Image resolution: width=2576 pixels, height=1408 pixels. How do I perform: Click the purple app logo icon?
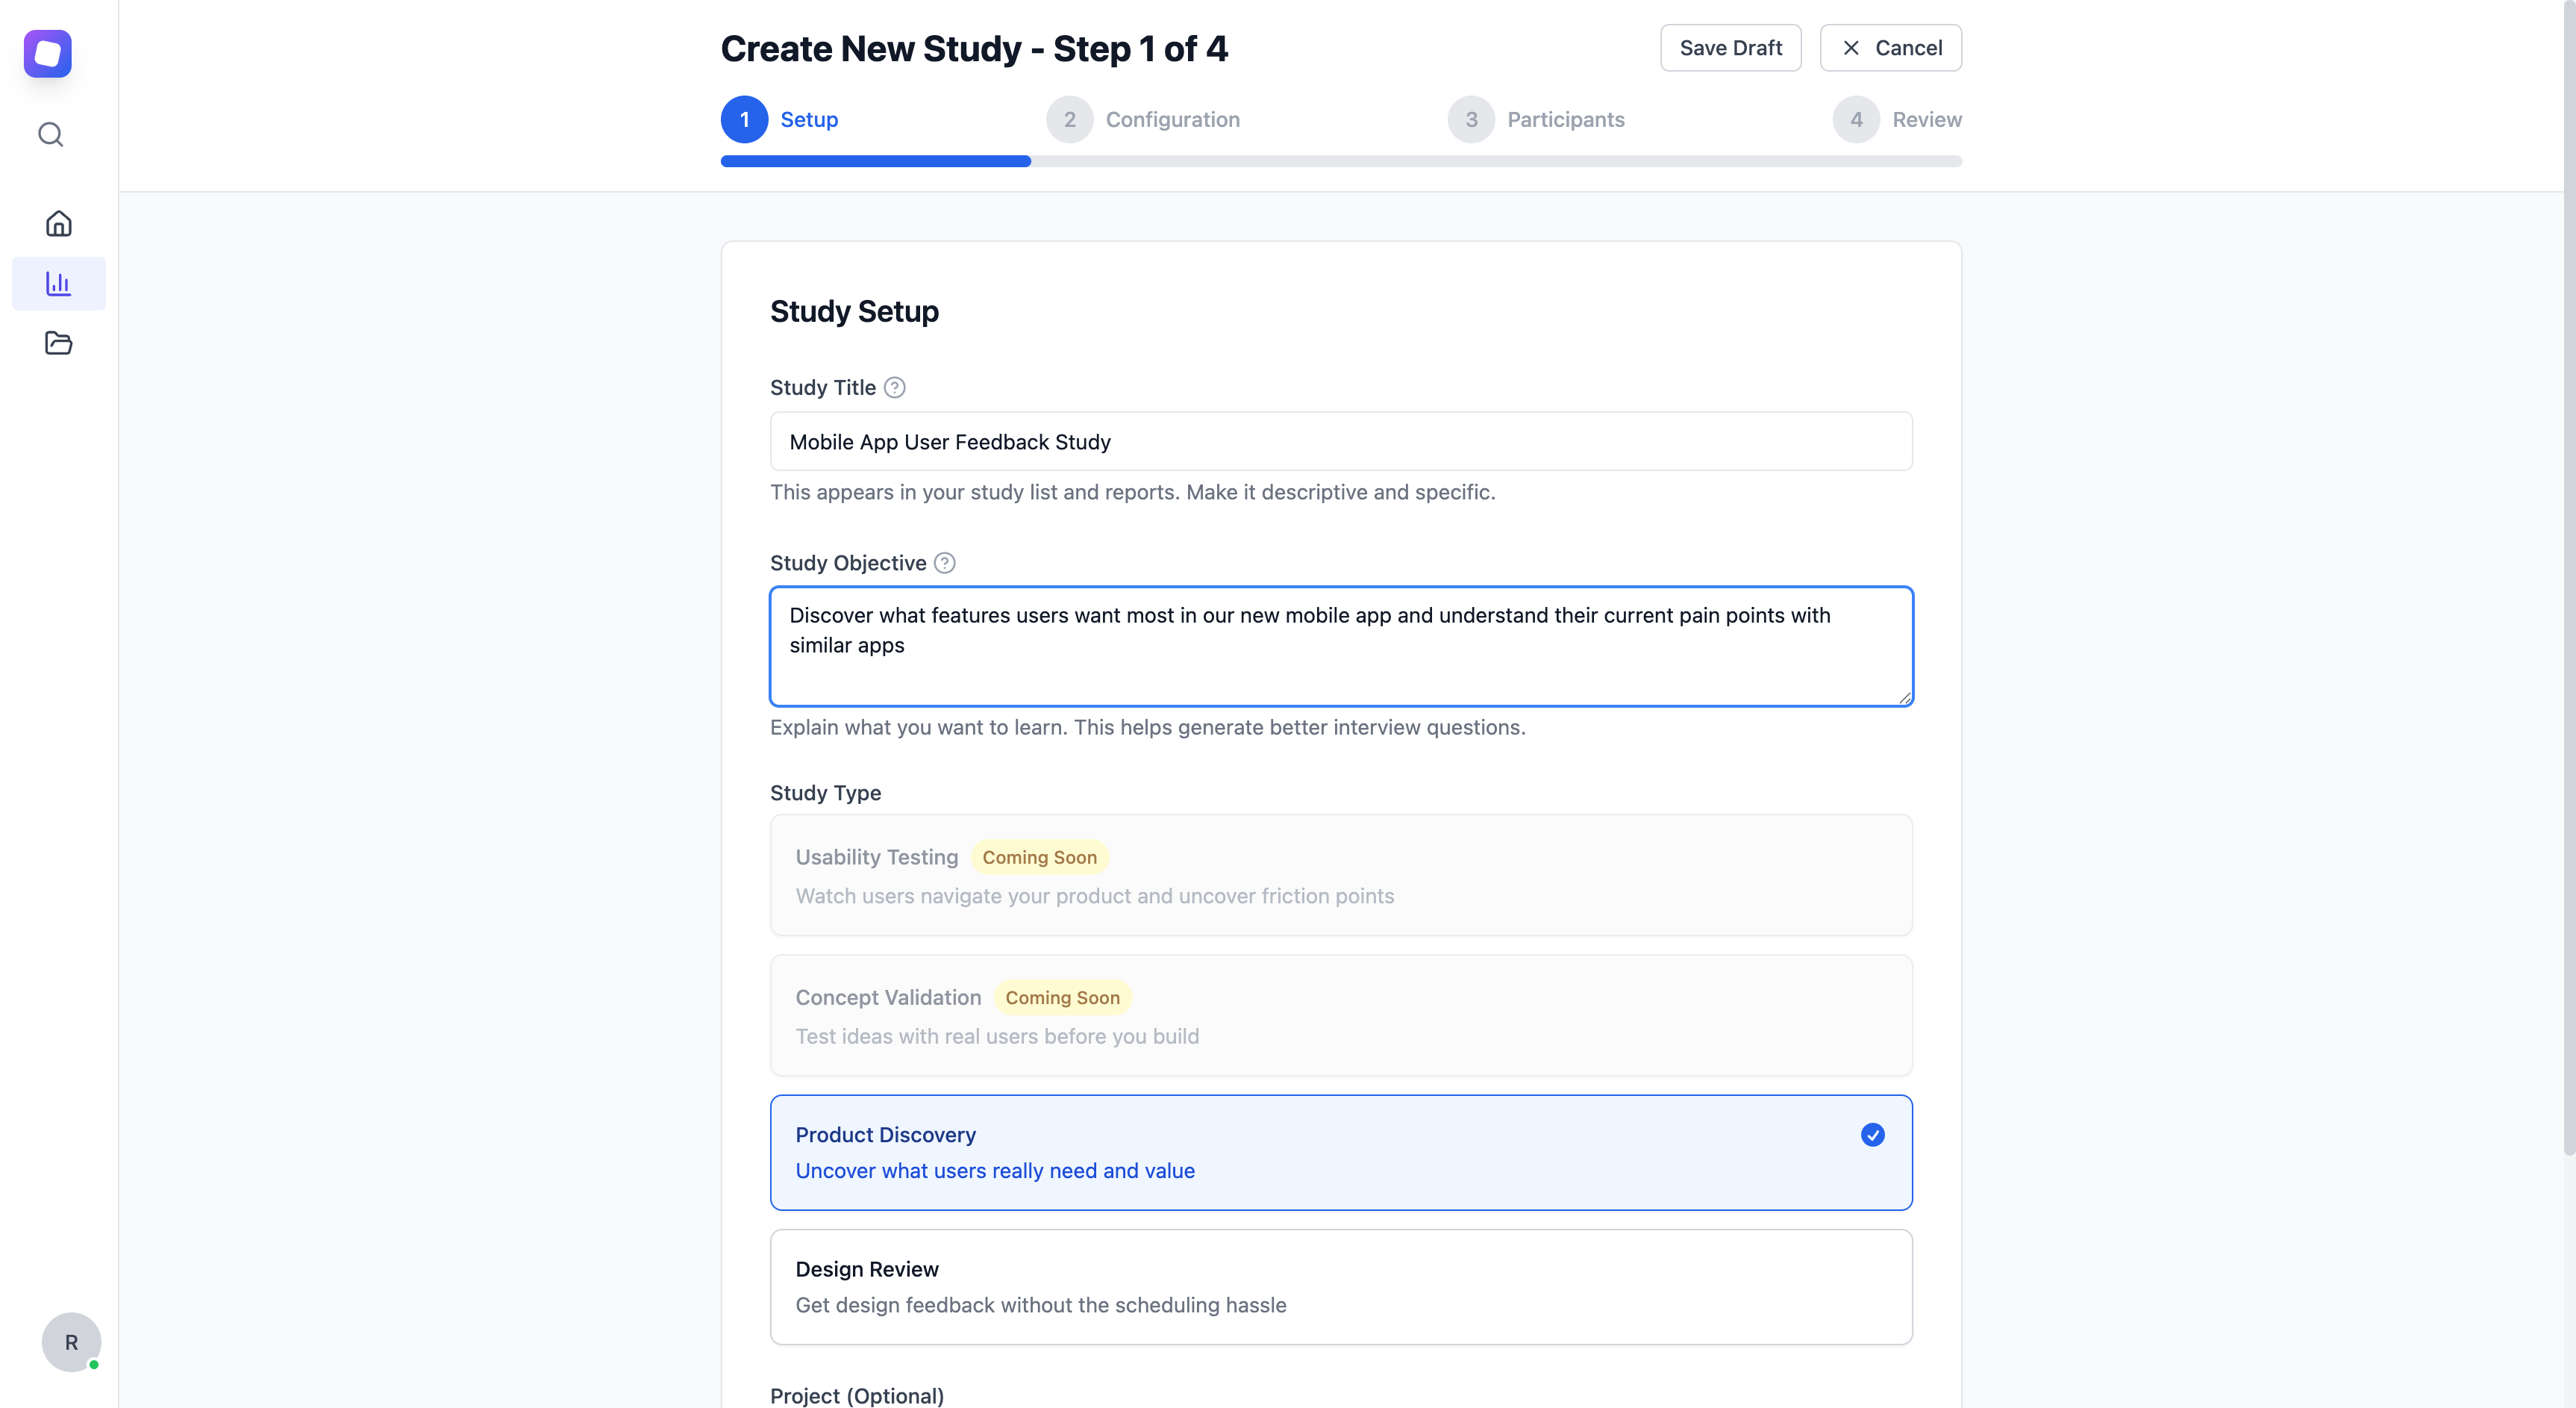48,53
